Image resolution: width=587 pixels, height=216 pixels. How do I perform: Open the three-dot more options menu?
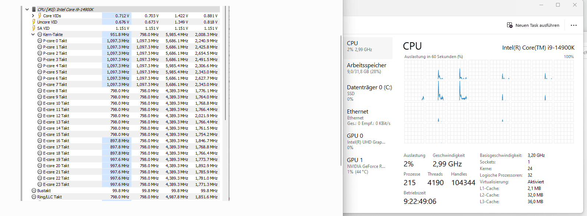(x=573, y=25)
